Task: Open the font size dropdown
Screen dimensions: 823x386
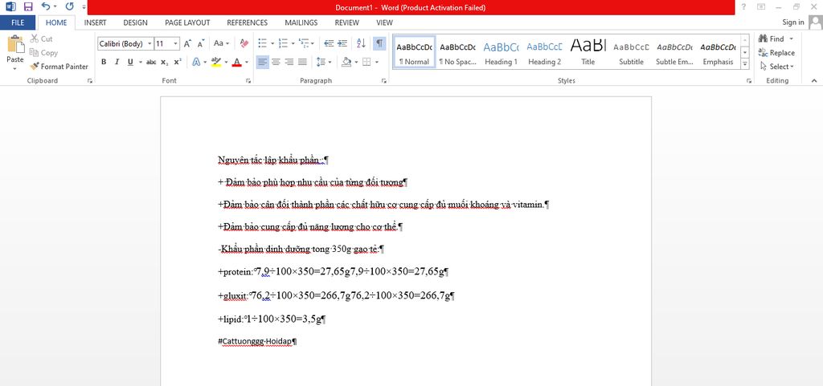Action: pyautogui.click(x=176, y=43)
